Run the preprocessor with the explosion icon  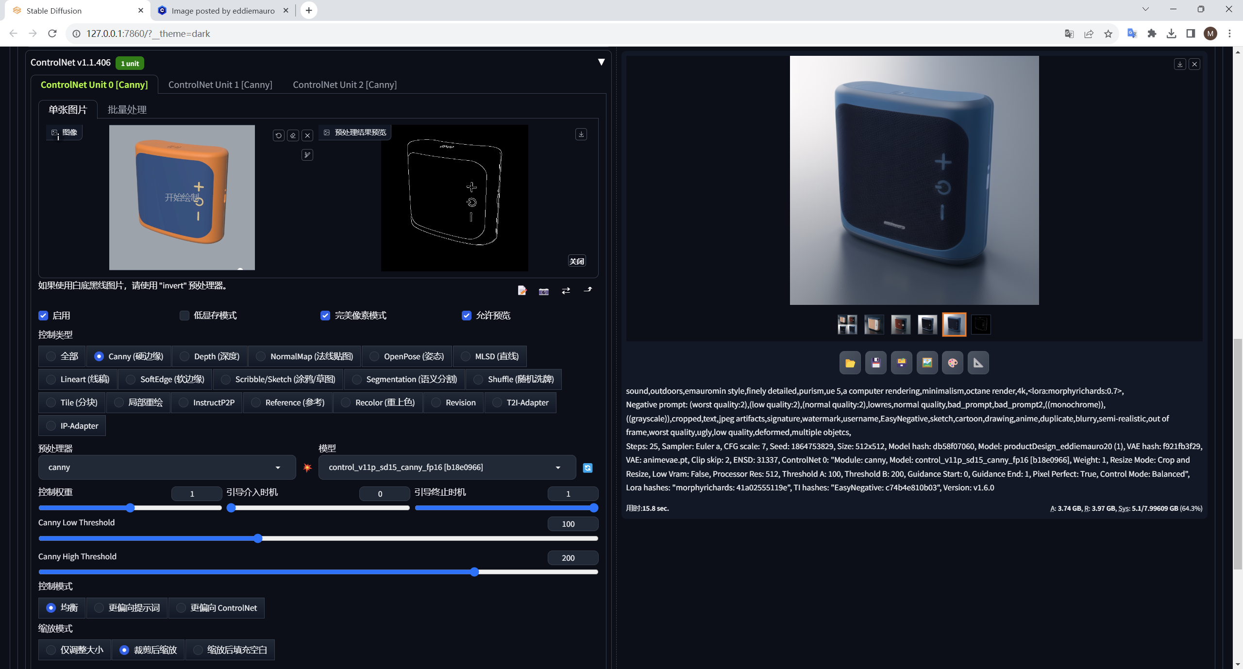coord(307,468)
